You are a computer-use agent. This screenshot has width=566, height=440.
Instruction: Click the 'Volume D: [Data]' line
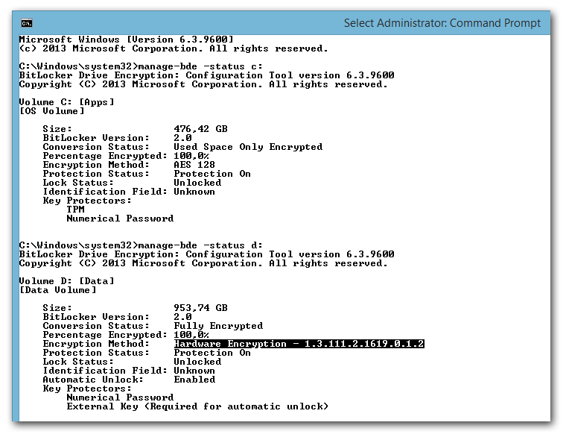tap(66, 281)
